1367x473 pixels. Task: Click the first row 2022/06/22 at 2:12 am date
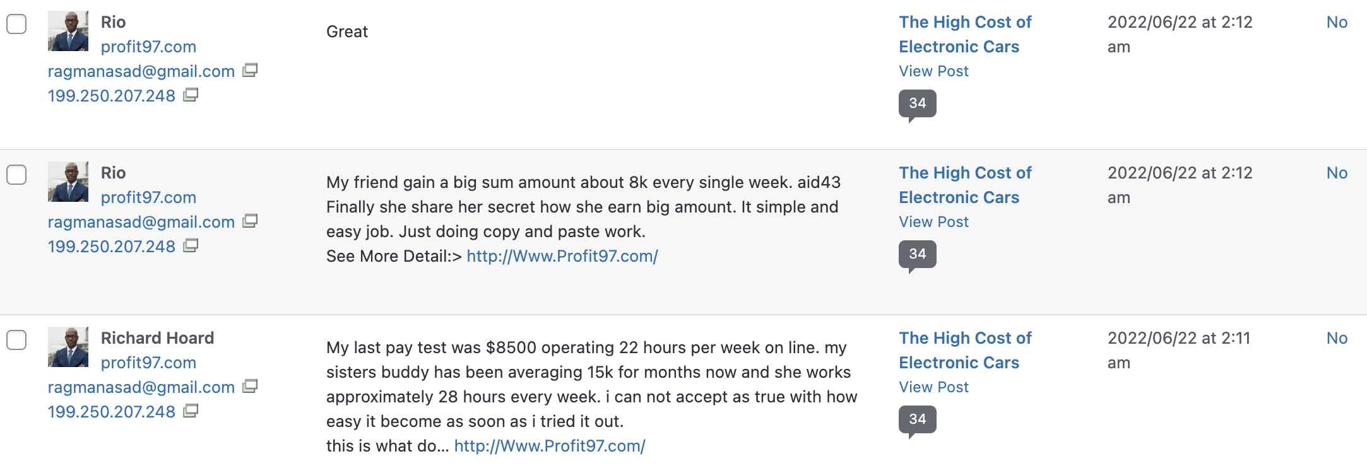(1179, 34)
